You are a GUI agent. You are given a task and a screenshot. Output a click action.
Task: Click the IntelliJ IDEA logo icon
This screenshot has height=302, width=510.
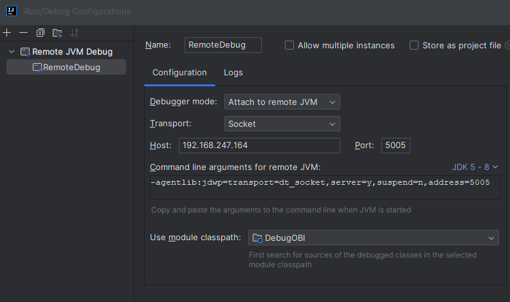pos(12,11)
